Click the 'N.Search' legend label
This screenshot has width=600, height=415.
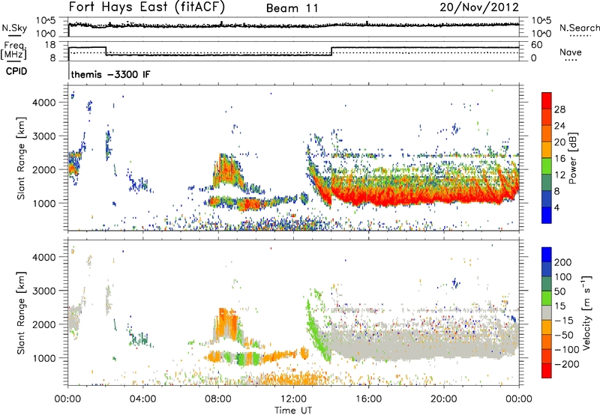(x=579, y=28)
